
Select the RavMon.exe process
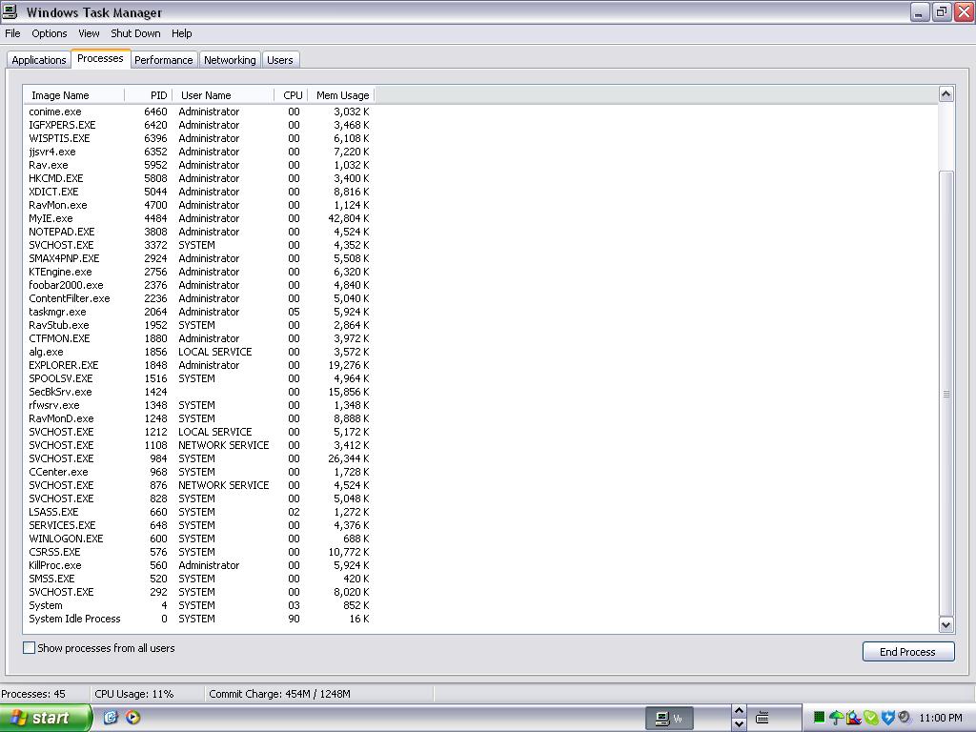[x=199, y=206]
